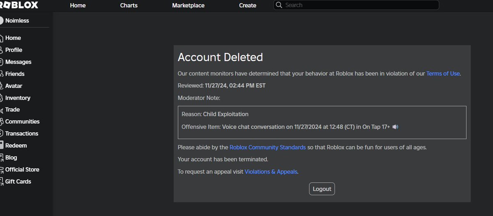Open the Roblox Community Standards link

pyautogui.click(x=267, y=147)
